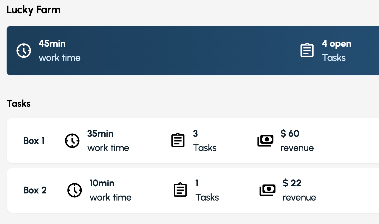Select the Tasks section heading
The height and width of the screenshot is (224, 379).
tap(19, 104)
